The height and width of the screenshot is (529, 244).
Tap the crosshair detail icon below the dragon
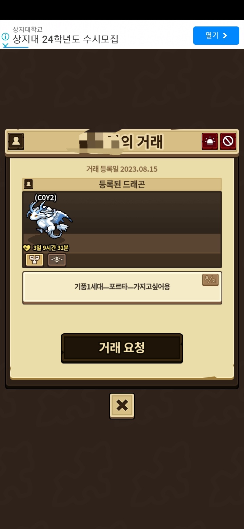coord(57,260)
